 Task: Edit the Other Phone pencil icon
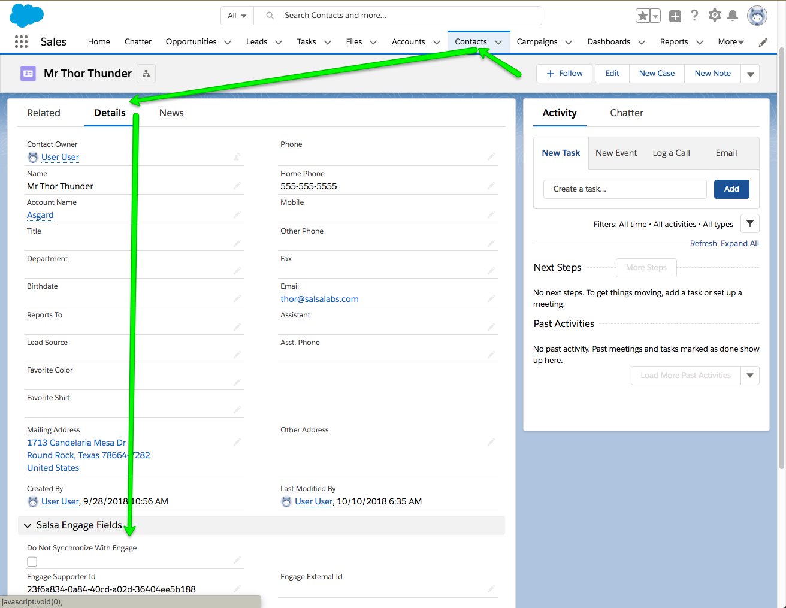click(491, 243)
